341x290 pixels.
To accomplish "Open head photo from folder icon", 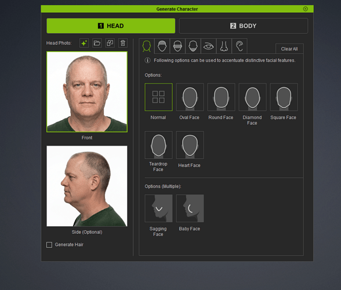I will (97, 43).
